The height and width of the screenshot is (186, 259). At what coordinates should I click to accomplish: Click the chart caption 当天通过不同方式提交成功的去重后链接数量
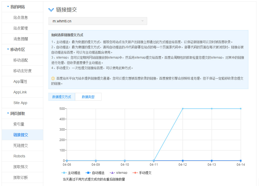point(94,179)
